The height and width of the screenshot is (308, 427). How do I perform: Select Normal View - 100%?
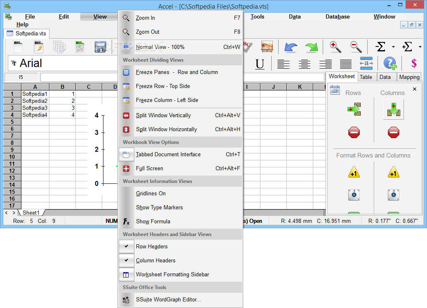[x=180, y=47]
